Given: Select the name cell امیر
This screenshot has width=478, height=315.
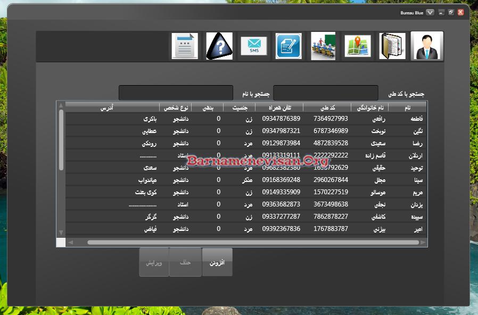Looking at the screenshot, I should [x=418, y=229].
